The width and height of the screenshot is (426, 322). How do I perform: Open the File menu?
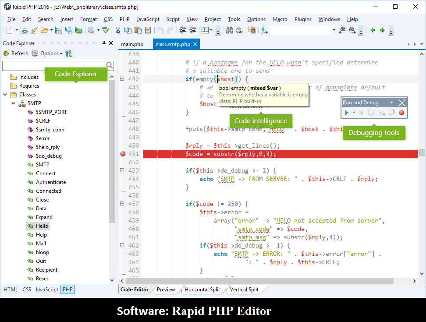pos(11,19)
